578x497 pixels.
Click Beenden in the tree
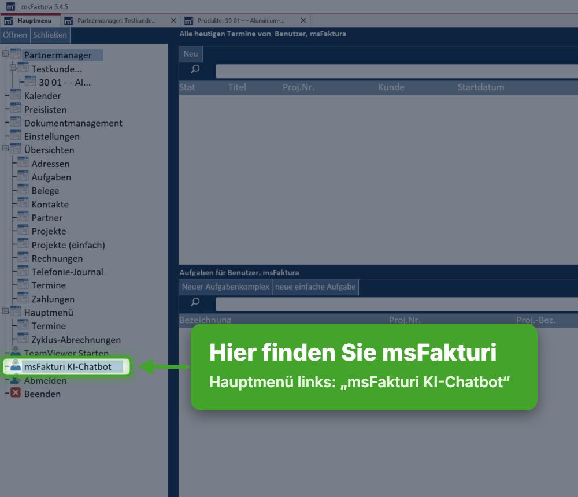click(42, 394)
